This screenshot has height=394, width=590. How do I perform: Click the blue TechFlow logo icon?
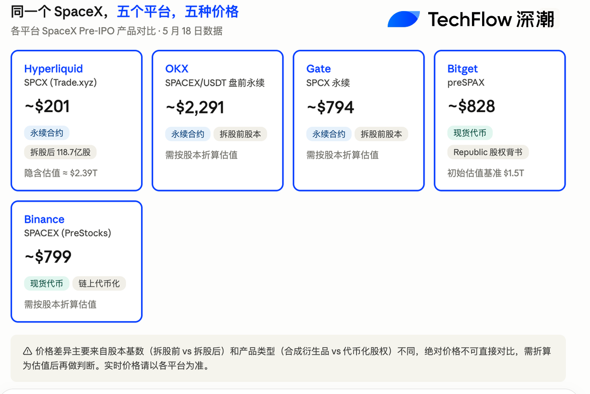coord(404,19)
